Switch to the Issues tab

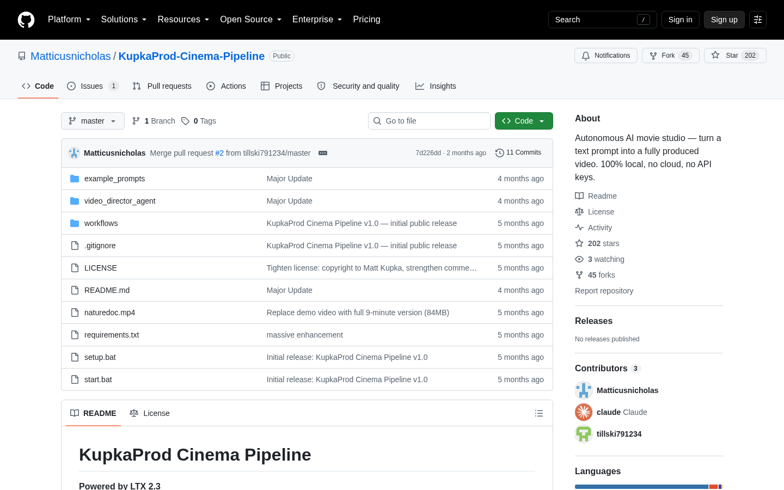(x=93, y=86)
